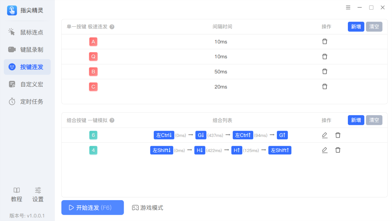The height and width of the screenshot is (221, 392).
Task: Open 教程 tutorial book icon
Action: (x=17, y=190)
